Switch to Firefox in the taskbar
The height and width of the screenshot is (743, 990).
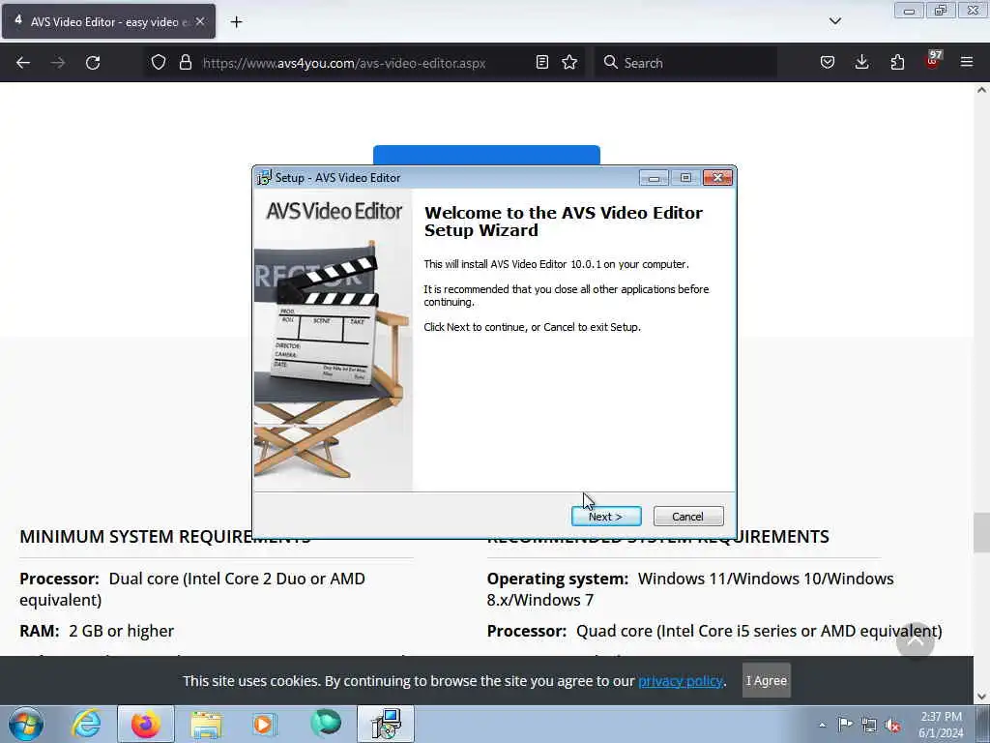pyautogui.click(x=145, y=724)
